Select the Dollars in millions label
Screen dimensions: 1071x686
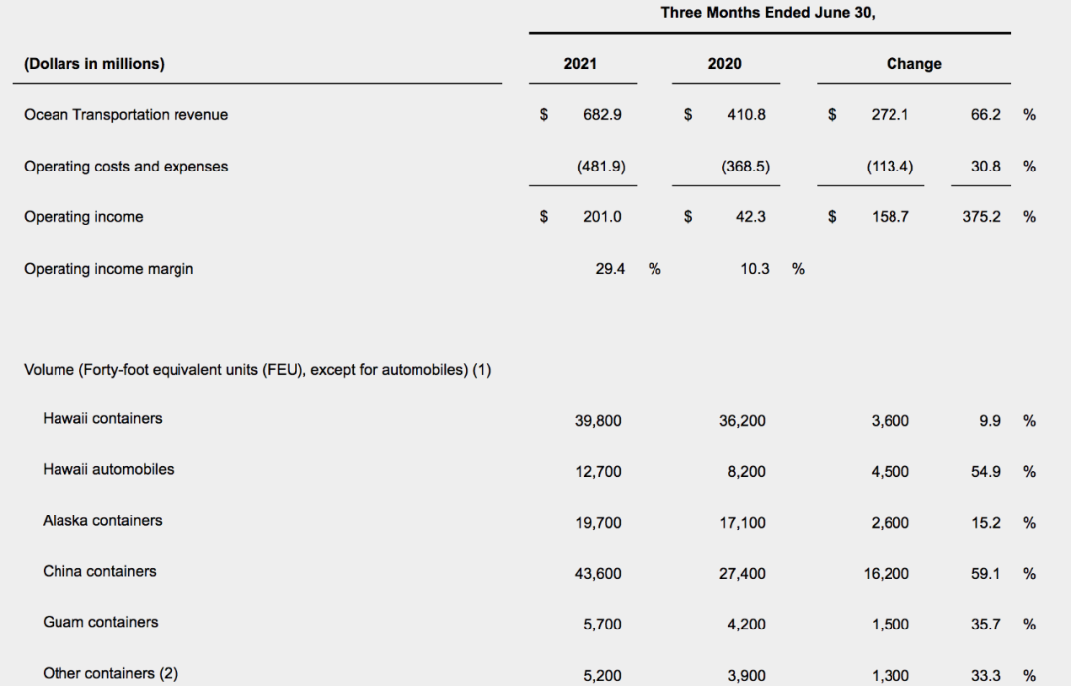[94, 64]
